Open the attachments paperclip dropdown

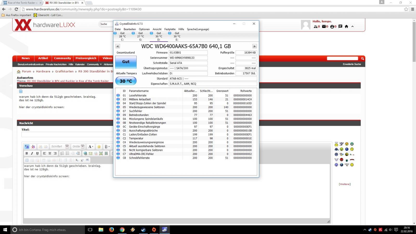coord(107,147)
